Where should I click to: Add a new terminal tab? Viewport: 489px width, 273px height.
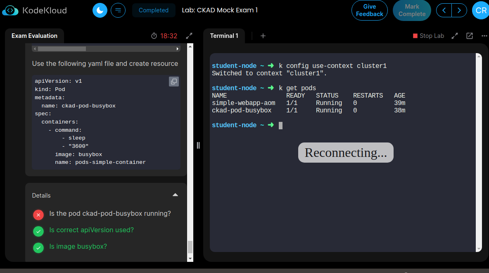[263, 36]
